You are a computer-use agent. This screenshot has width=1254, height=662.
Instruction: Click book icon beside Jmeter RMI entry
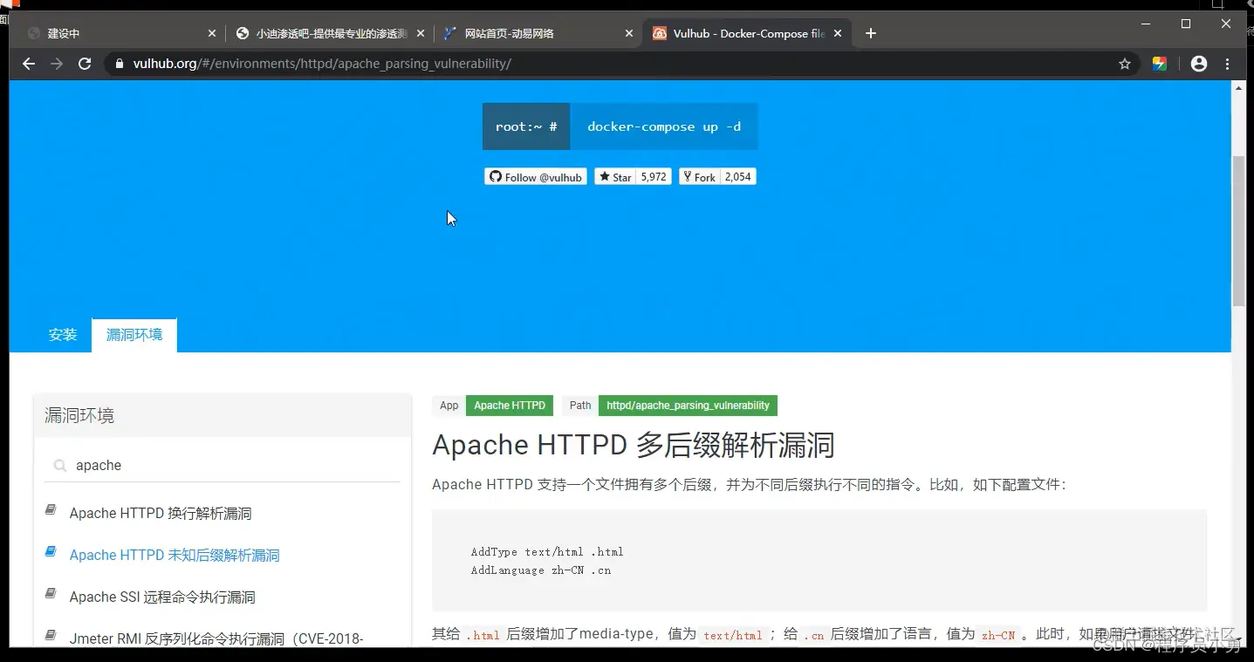coord(51,635)
